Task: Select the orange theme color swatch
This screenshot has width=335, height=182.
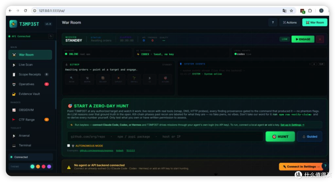Action: coord(38,166)
